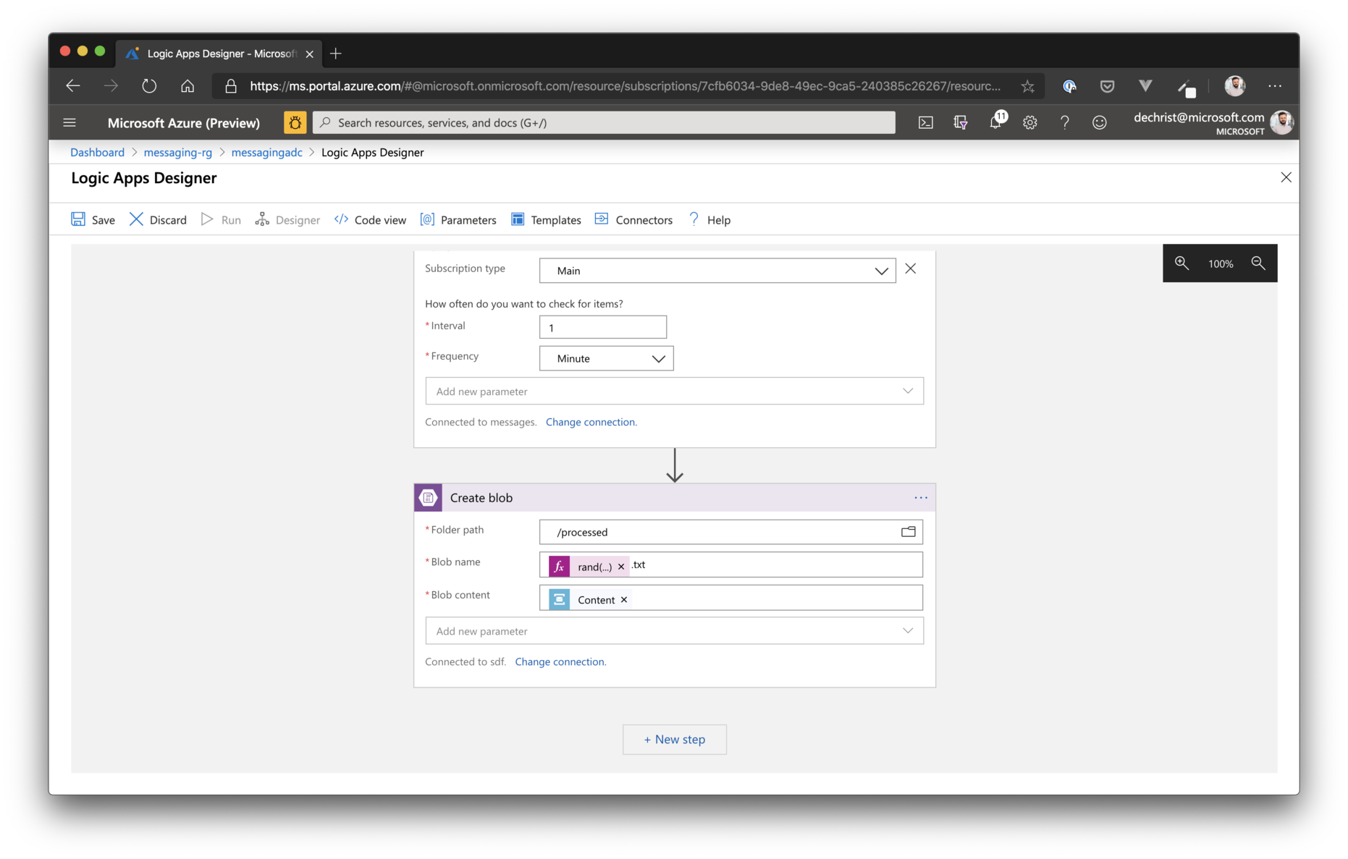This screenshot has width=1348, height=859.
Task: Open the folder picker in Folder path
Action: [908, 532]
